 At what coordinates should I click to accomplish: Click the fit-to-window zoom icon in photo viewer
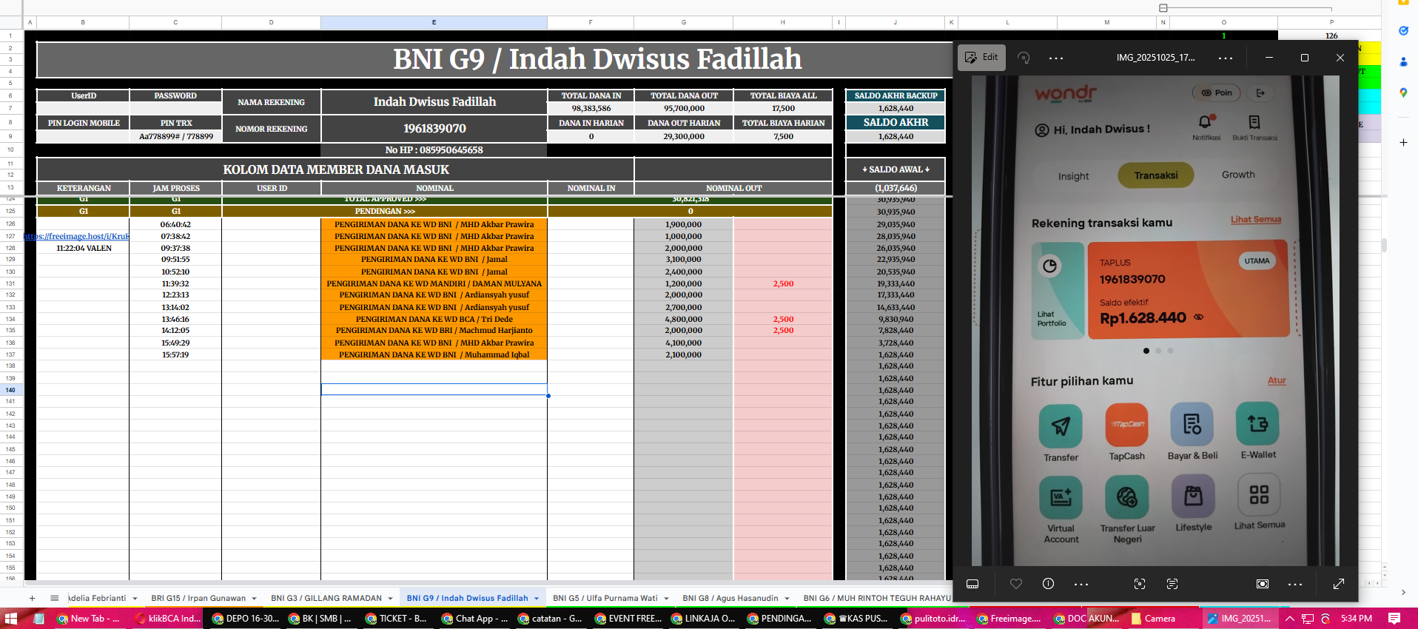pyautogui.click(x=1263, y=584)
